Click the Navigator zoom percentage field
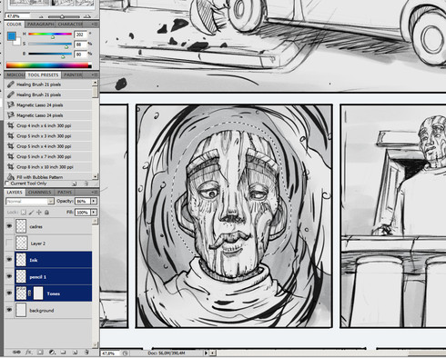 click(x=18, y=16)
